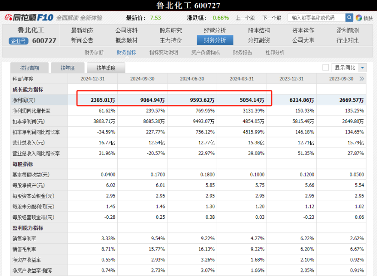Click the 成长能力指标 section heading
Viewport: 377px width, 276px height.
click(28, 89)
